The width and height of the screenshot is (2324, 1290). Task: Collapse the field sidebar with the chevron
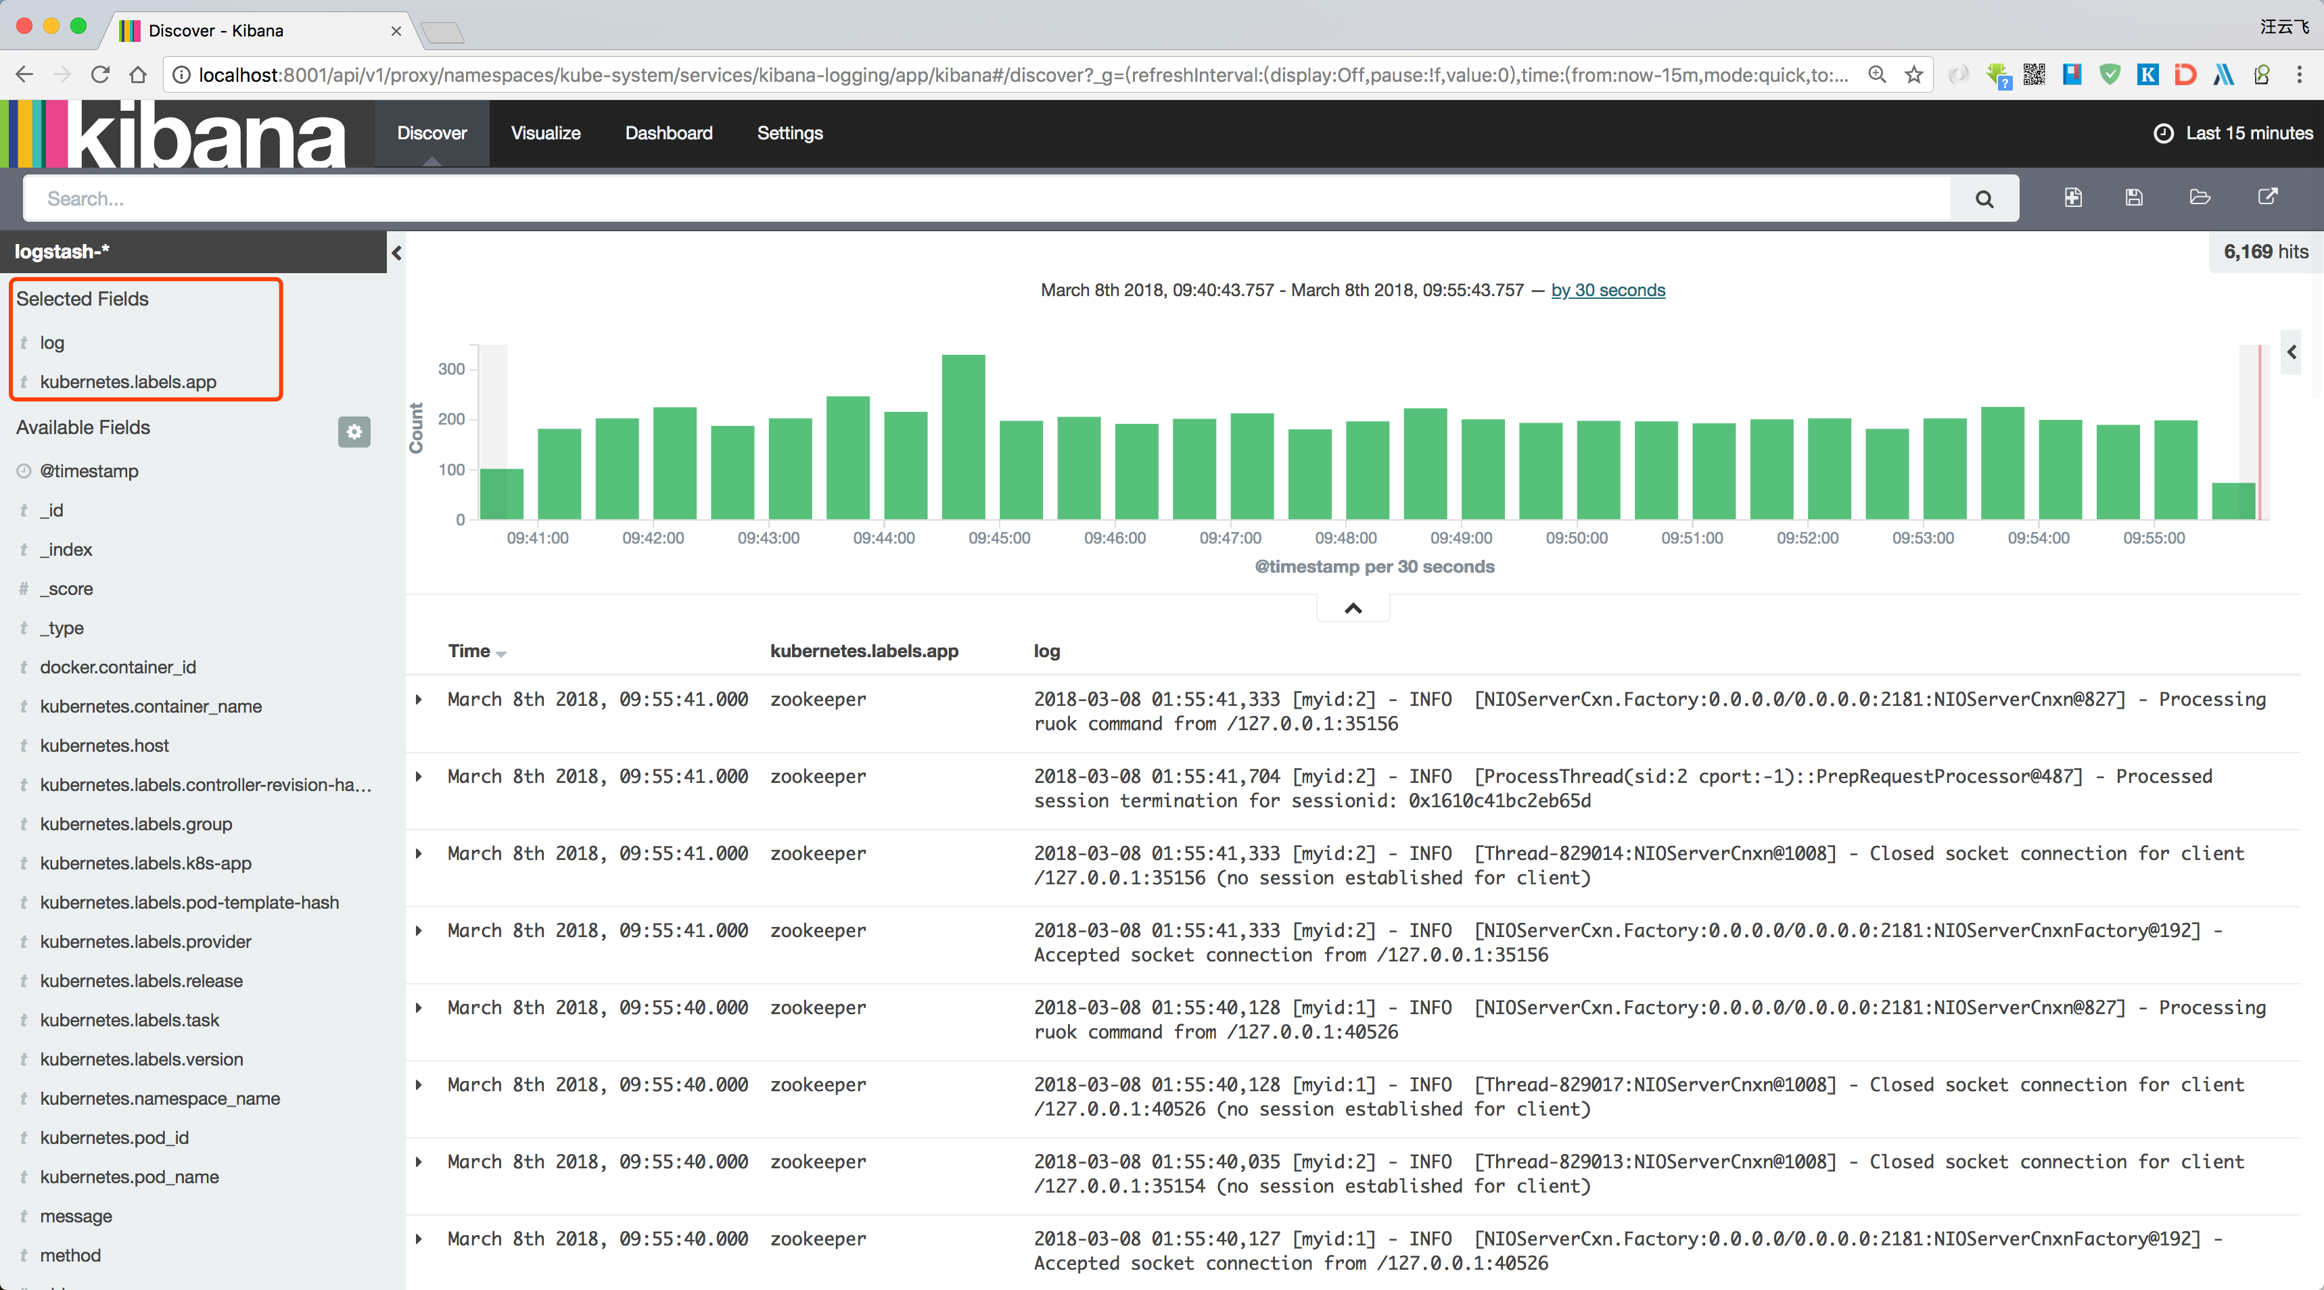click(x=396, y=253)
